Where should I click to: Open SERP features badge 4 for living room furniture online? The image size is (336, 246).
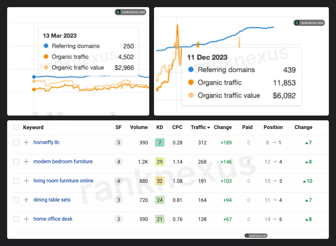[x=119, y=181]
